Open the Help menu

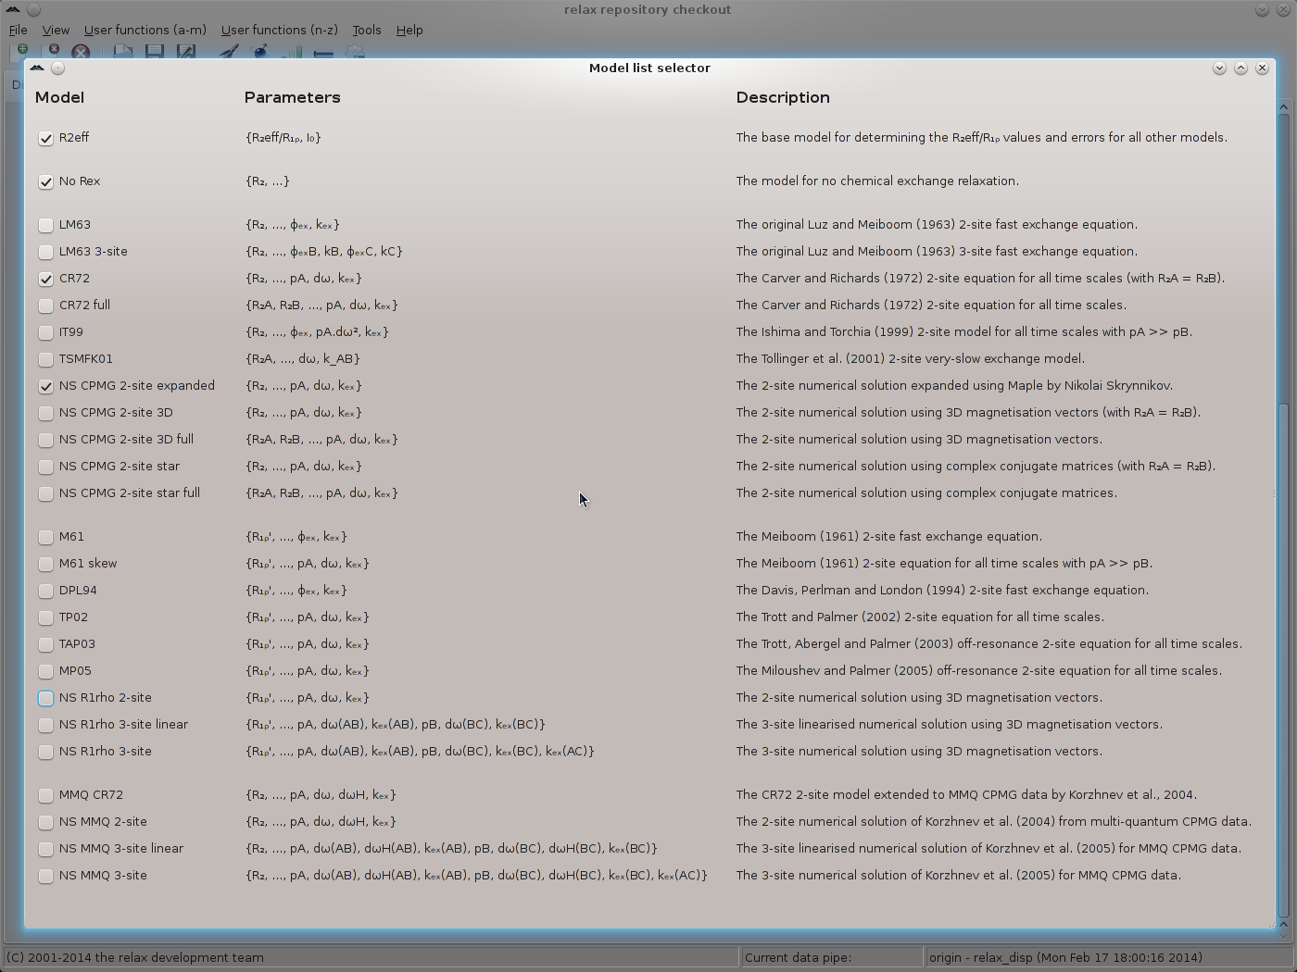(x=409, y=30)
